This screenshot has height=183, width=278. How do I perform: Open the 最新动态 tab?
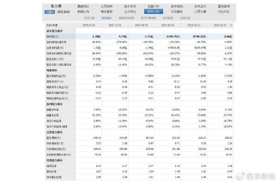pos(83,6)
